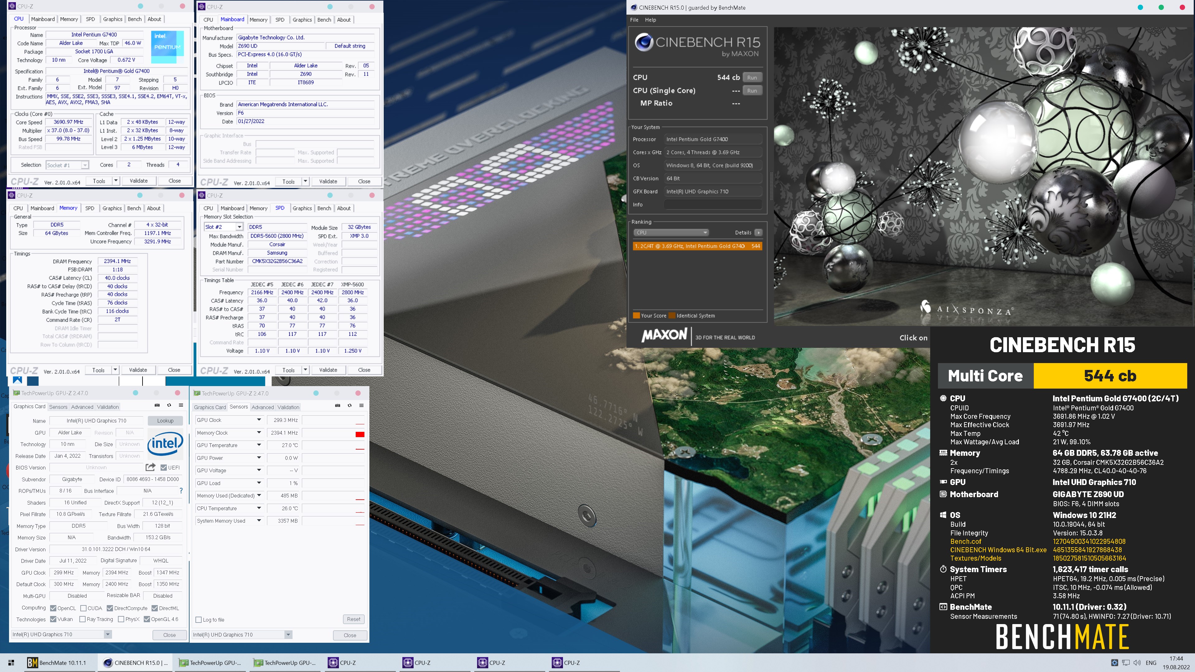
Task: Switch to CINEBENCH R15.0 taskbar item
Action: (135, 663)
